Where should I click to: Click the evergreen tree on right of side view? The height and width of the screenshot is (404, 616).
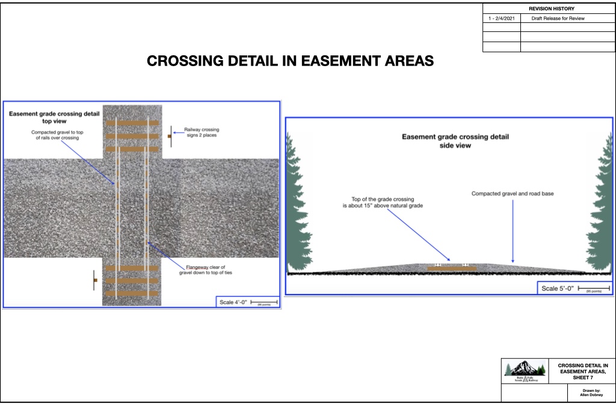[603, 204]
